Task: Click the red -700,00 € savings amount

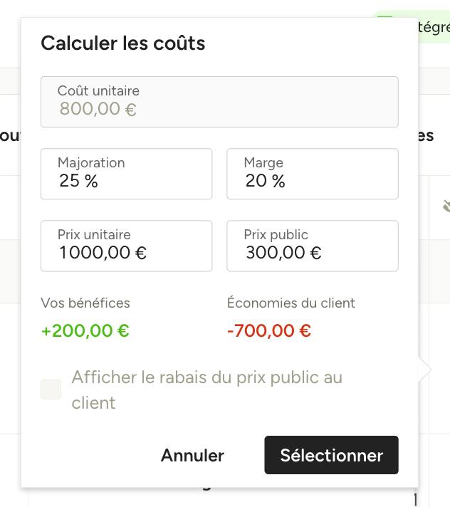Action: point(269,331)
